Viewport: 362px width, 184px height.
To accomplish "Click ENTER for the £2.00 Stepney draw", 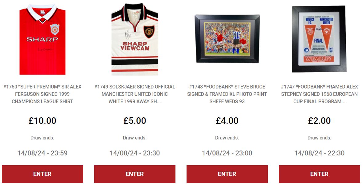I will click(x=319, y=174).
